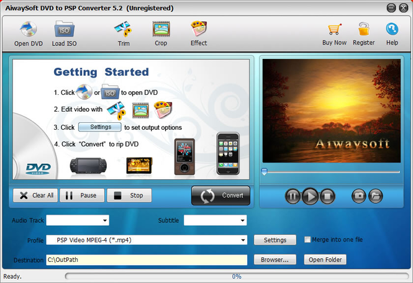Click the Stop conversion button

coord(129,195)
